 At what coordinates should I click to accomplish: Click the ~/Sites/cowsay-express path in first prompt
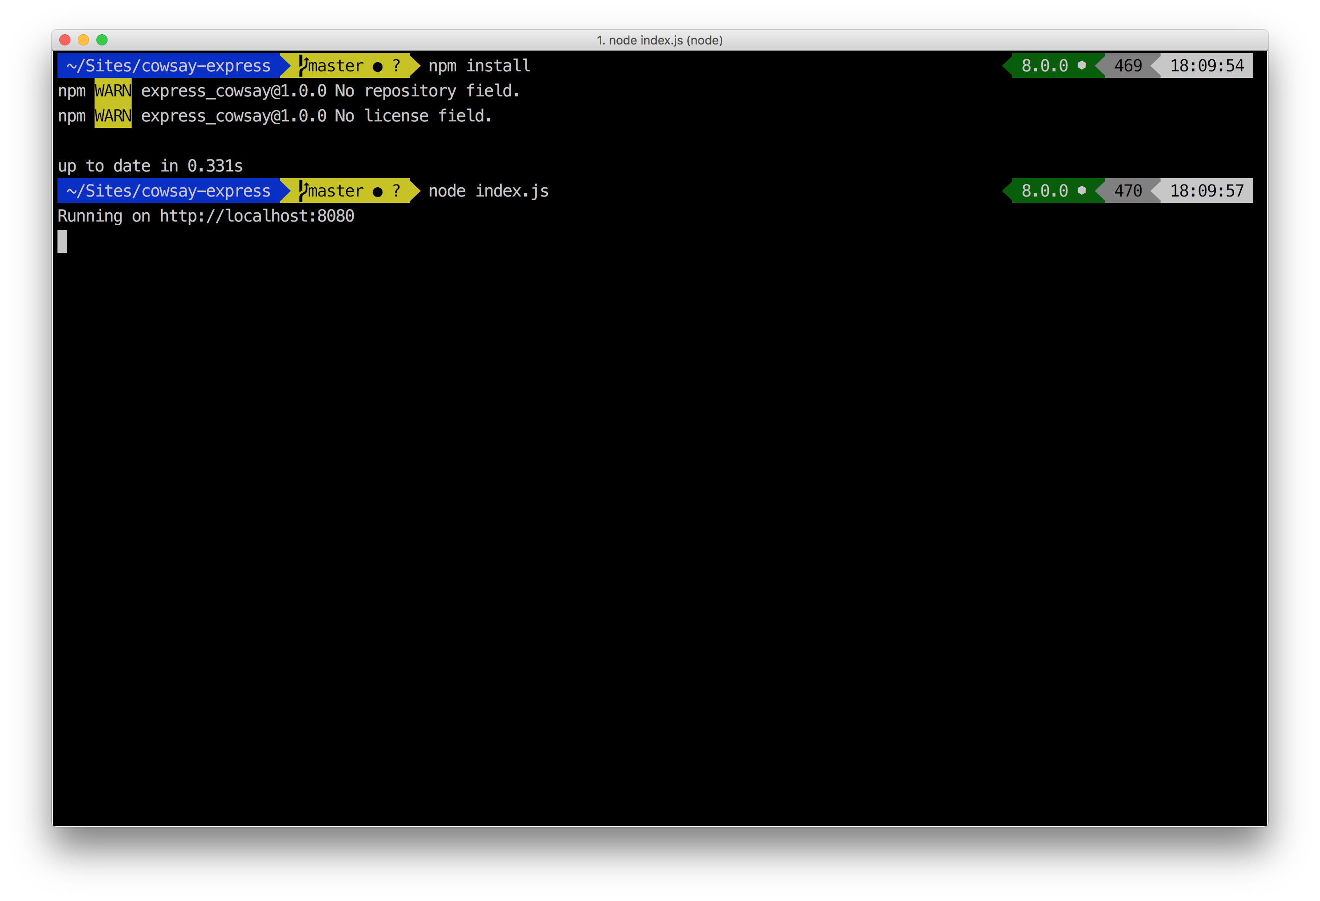(168, 65)
